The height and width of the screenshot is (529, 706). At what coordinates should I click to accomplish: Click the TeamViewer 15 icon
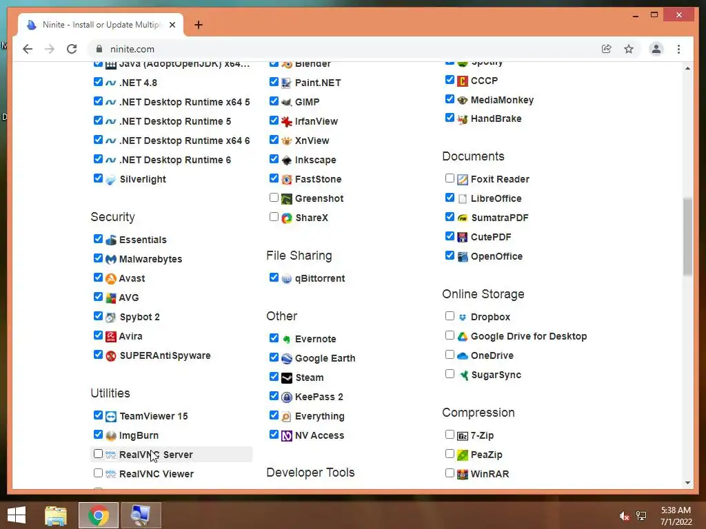click(x=111, y=417)
